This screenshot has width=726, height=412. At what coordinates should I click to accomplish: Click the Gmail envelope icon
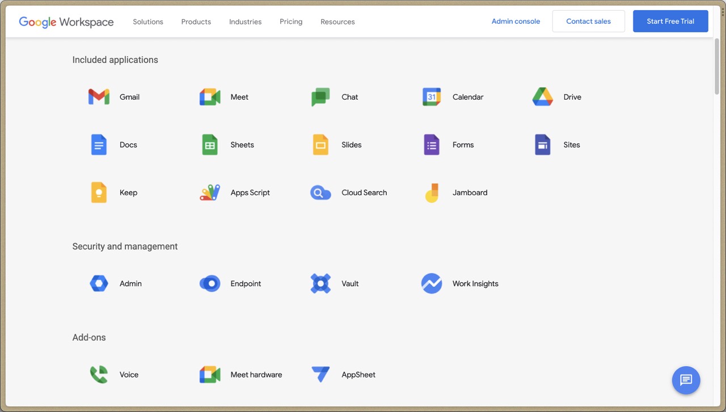99,97
